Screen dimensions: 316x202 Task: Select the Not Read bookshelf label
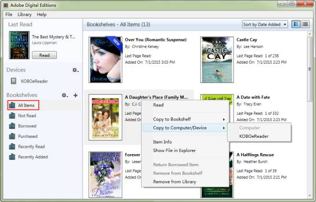pos(27,116)
